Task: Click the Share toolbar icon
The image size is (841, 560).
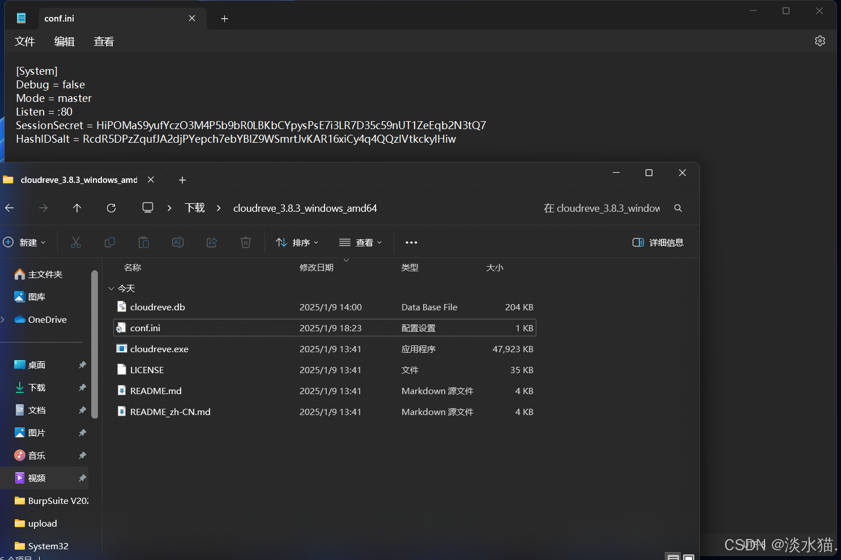Action: pyautogui.click(x=212, y=242)
